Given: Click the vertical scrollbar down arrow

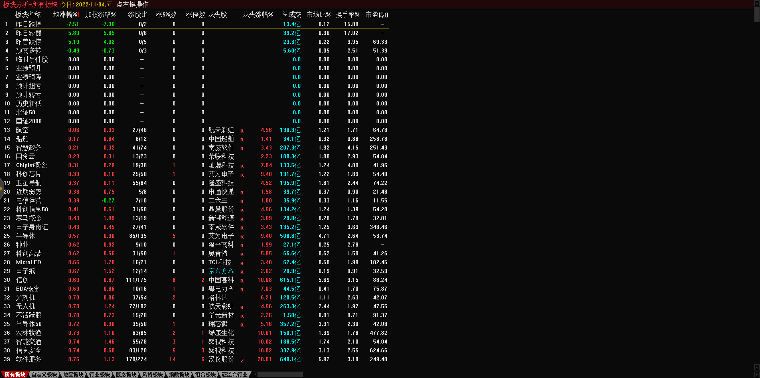Looking at the screenshot, I should pos(757,367).
